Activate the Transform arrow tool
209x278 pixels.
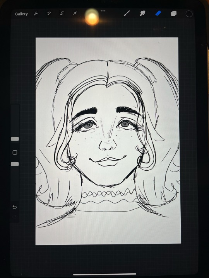(x=75, y=13)
